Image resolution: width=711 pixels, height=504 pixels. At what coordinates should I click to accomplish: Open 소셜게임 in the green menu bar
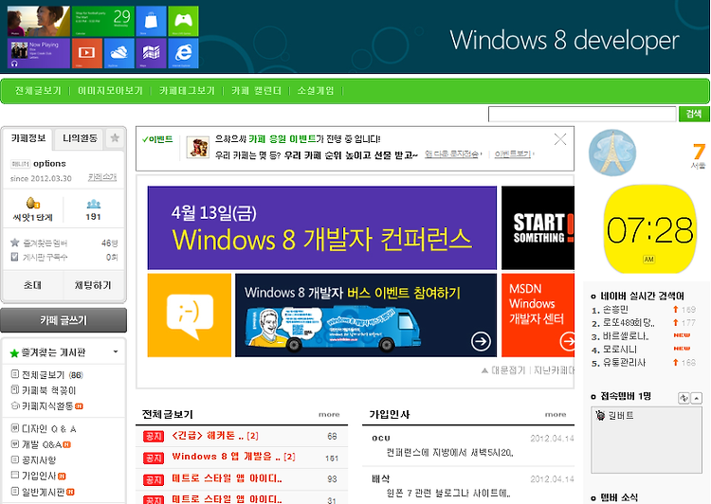[x=316, y=91]
